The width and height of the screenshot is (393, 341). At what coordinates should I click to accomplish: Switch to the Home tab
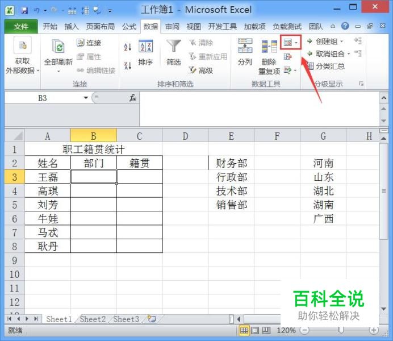point(50,26)
